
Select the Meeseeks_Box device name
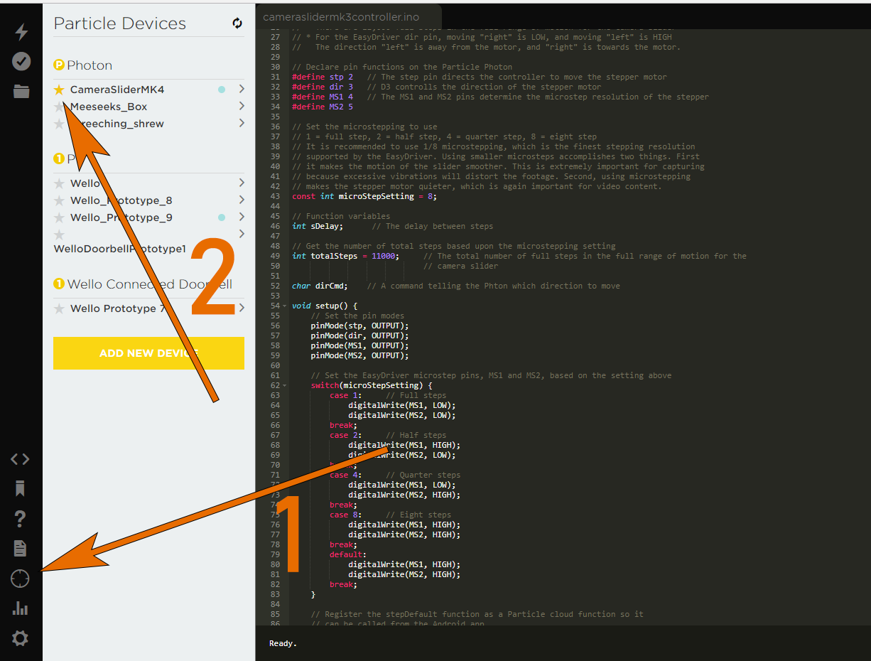(x=109, y=107)
